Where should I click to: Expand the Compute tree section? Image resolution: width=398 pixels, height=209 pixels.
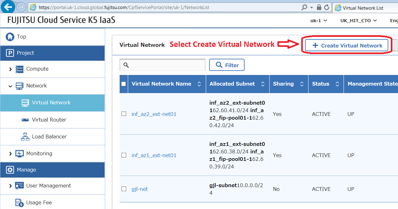tap(10, 69)
